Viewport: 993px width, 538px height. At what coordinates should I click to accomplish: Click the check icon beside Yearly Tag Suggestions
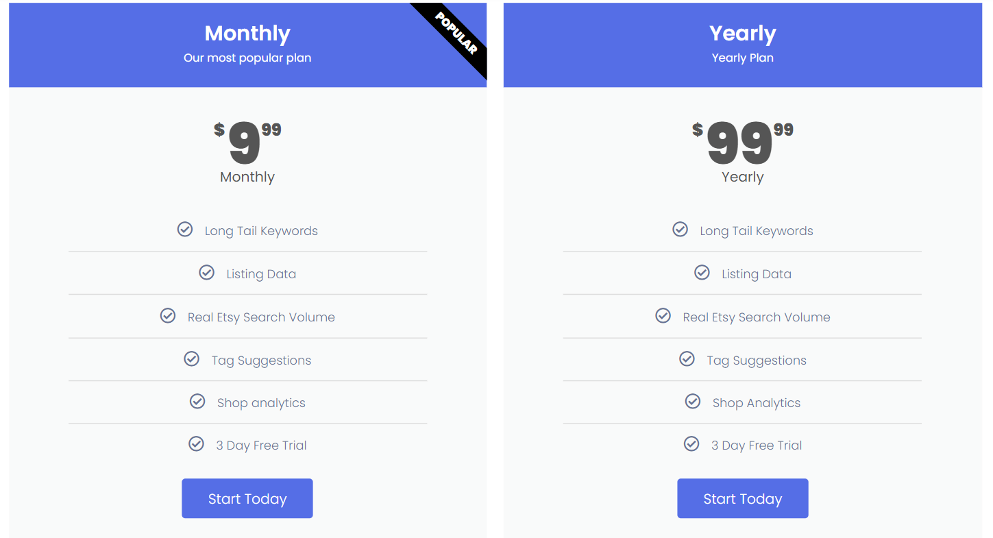(687, 359)
